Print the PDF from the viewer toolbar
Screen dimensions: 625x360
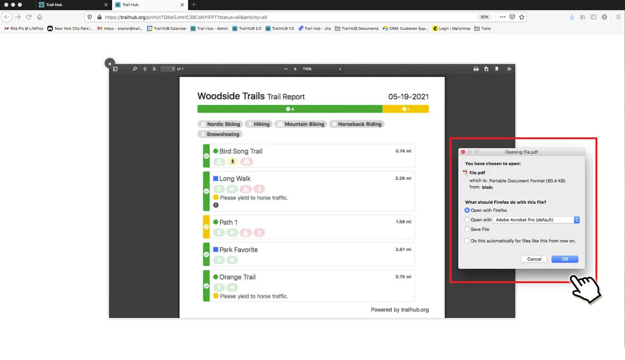[476, 69]
